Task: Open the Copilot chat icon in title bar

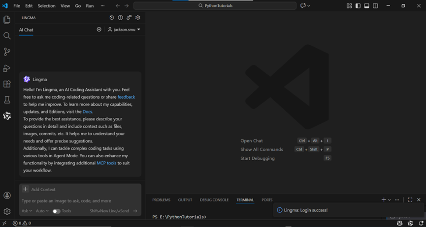Action: coord(303,6)
